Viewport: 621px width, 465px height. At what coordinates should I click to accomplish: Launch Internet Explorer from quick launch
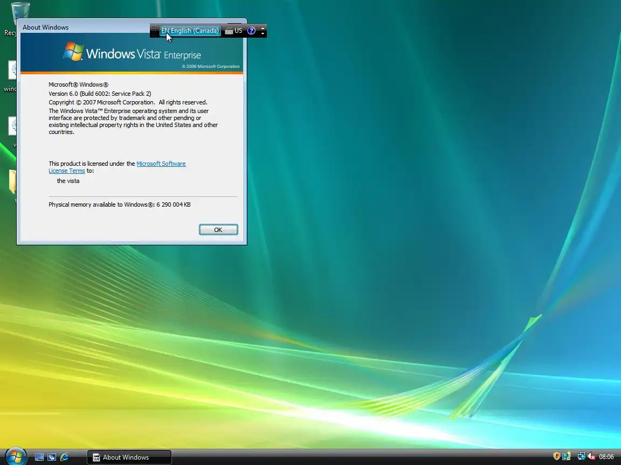(64, 457)
